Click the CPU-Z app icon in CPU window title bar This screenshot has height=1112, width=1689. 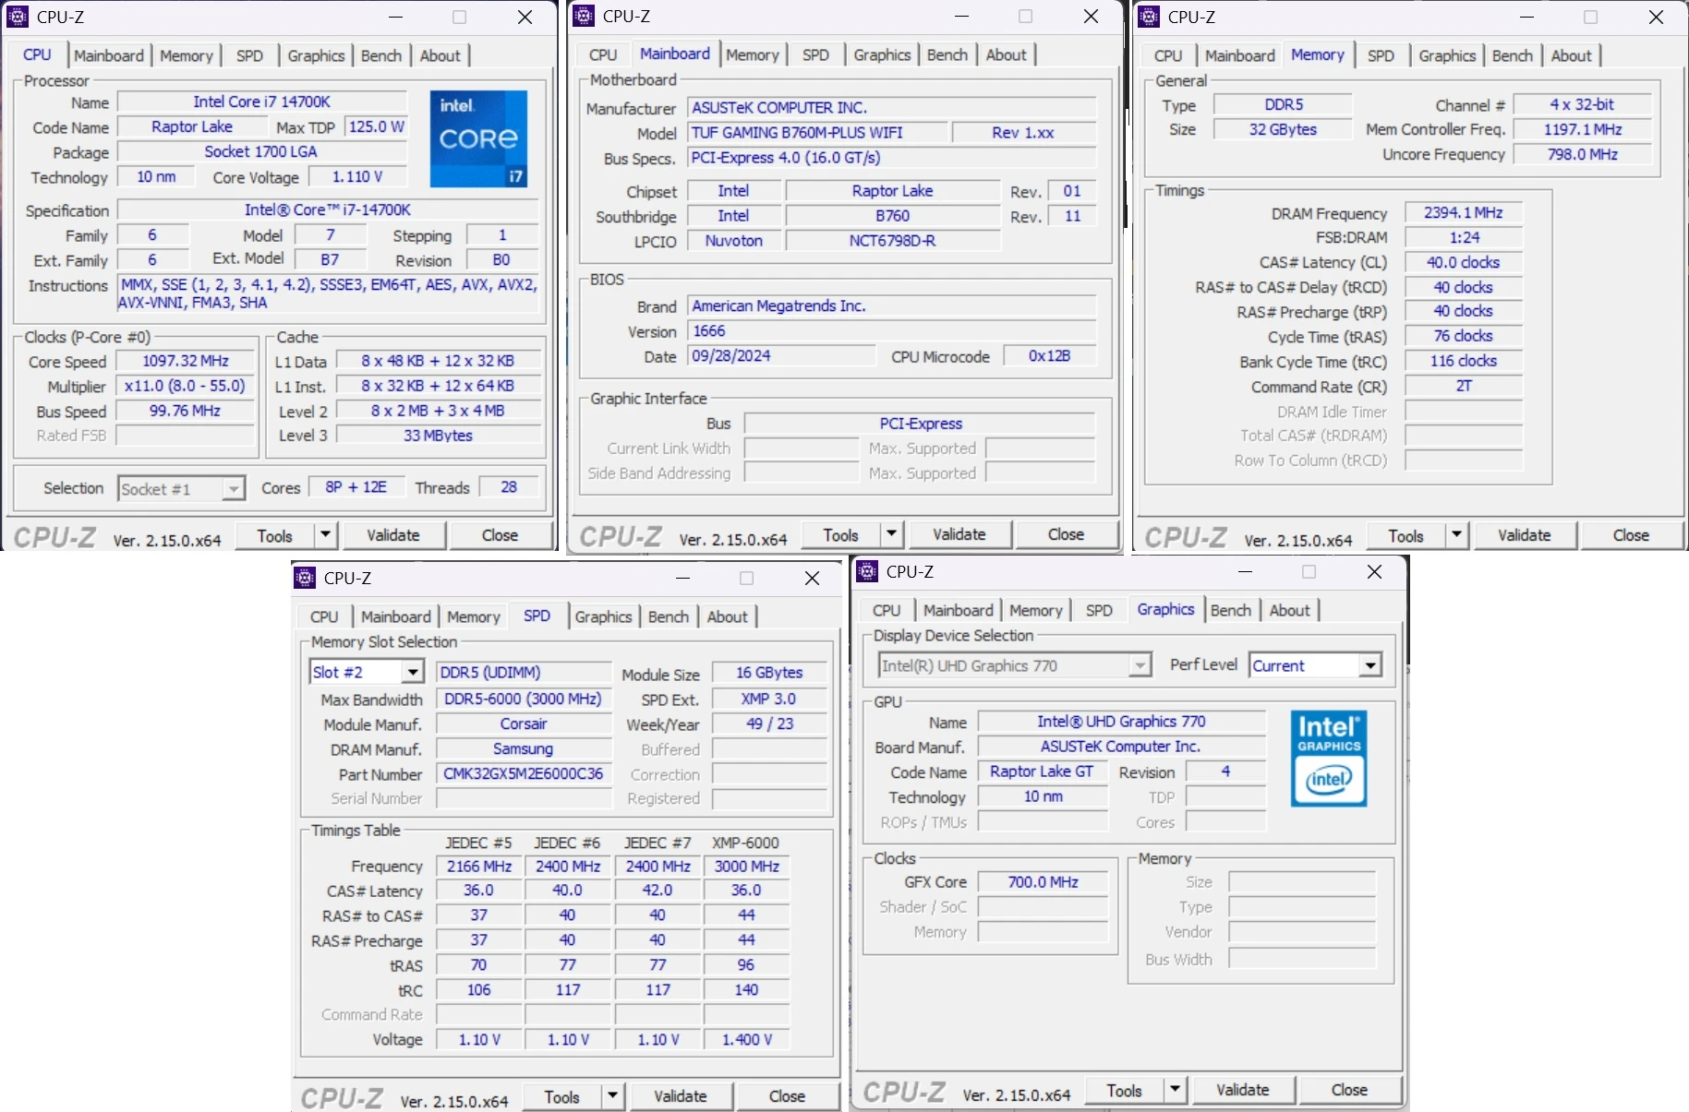(18, 17)
